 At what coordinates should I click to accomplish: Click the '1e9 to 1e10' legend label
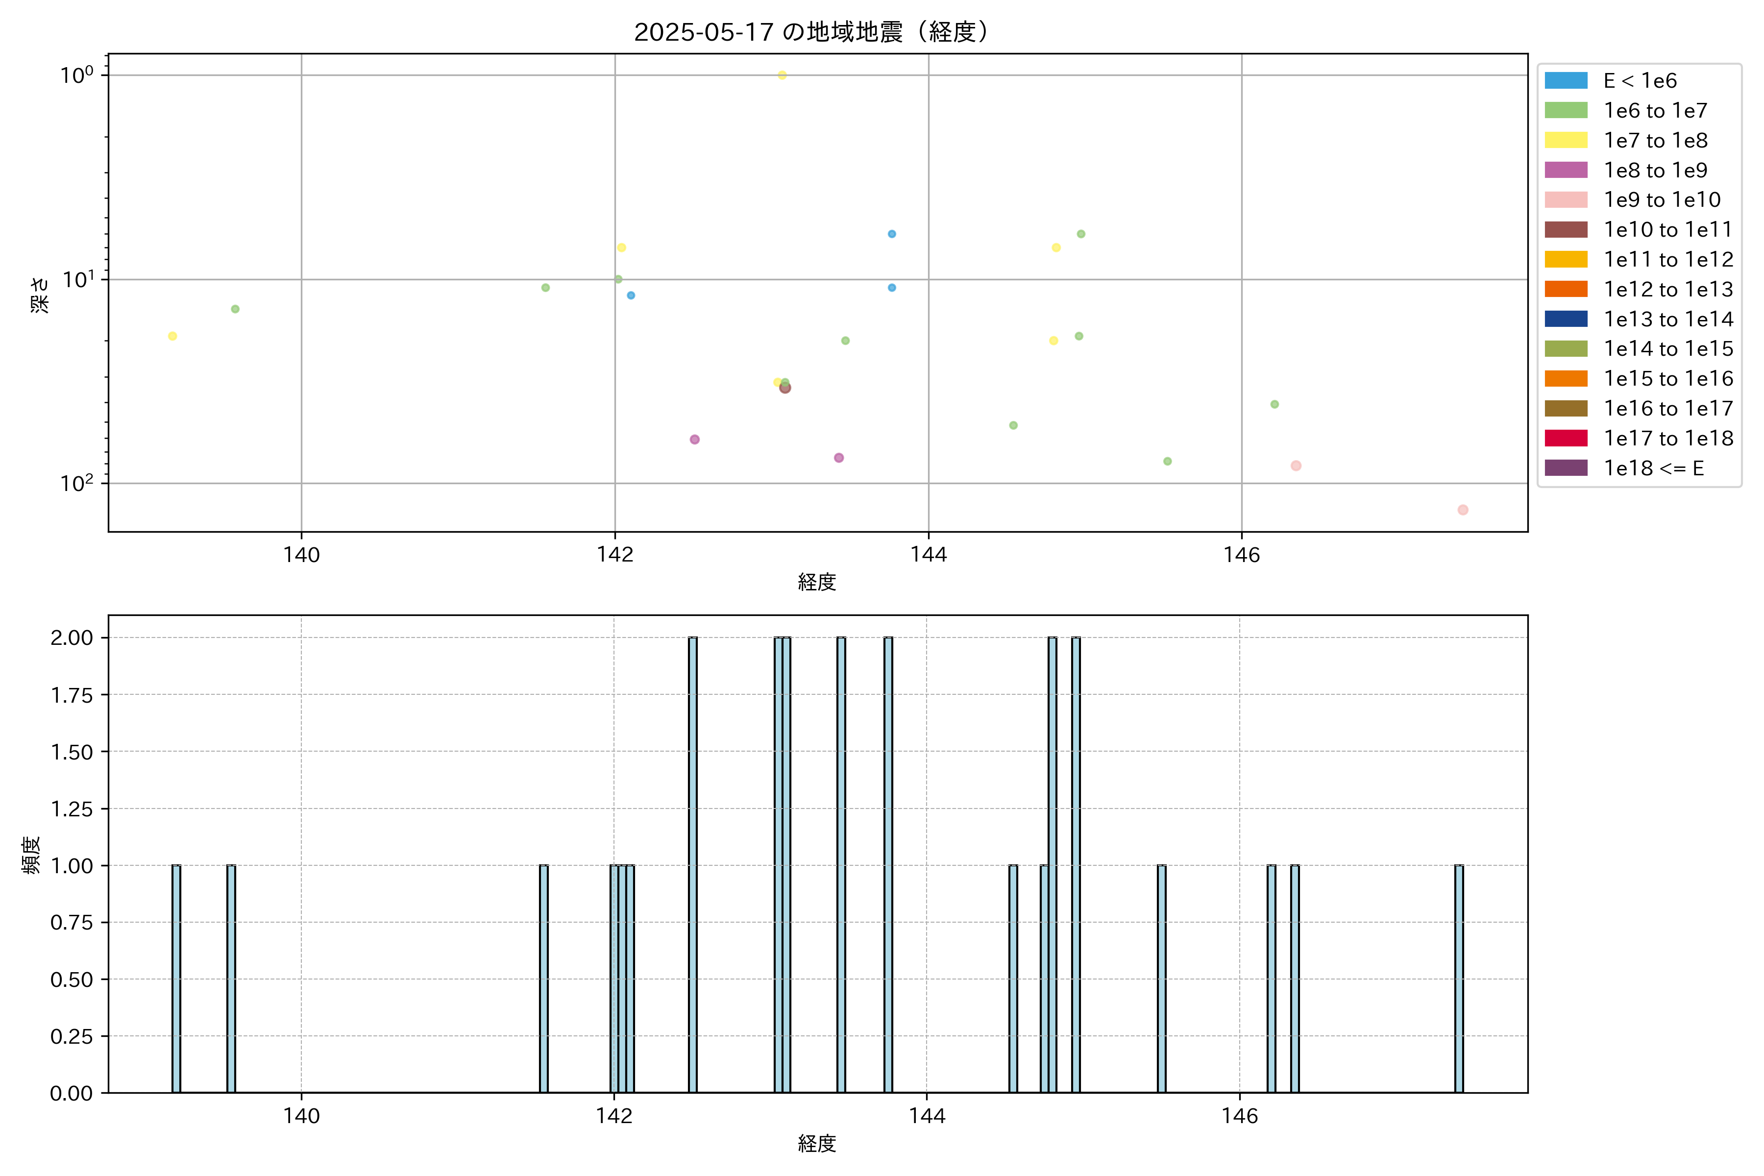pos(1662,199)
